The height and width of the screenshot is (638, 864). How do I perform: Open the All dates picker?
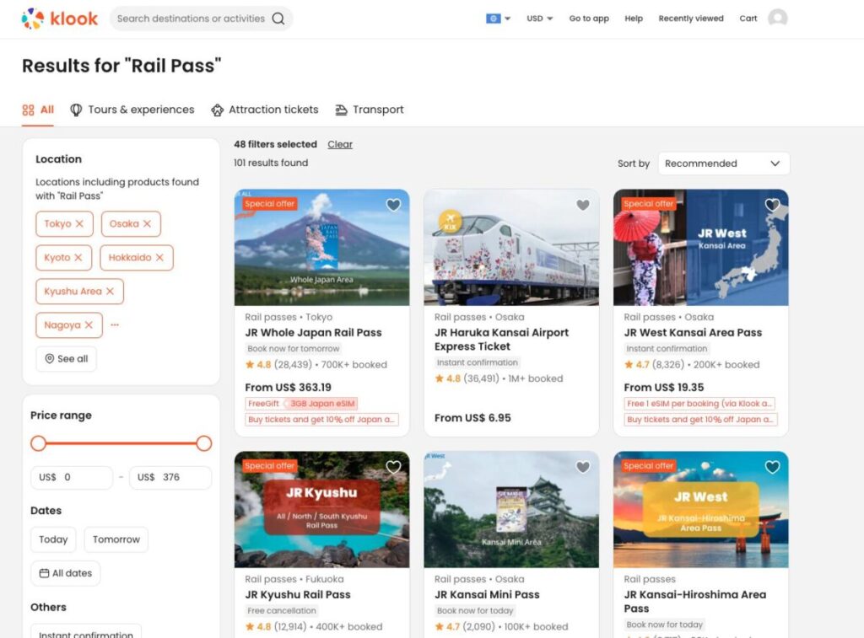pos(66,573)
